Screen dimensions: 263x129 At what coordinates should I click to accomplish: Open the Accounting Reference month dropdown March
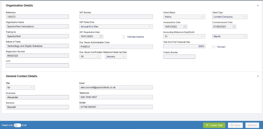tap(230, 37)
